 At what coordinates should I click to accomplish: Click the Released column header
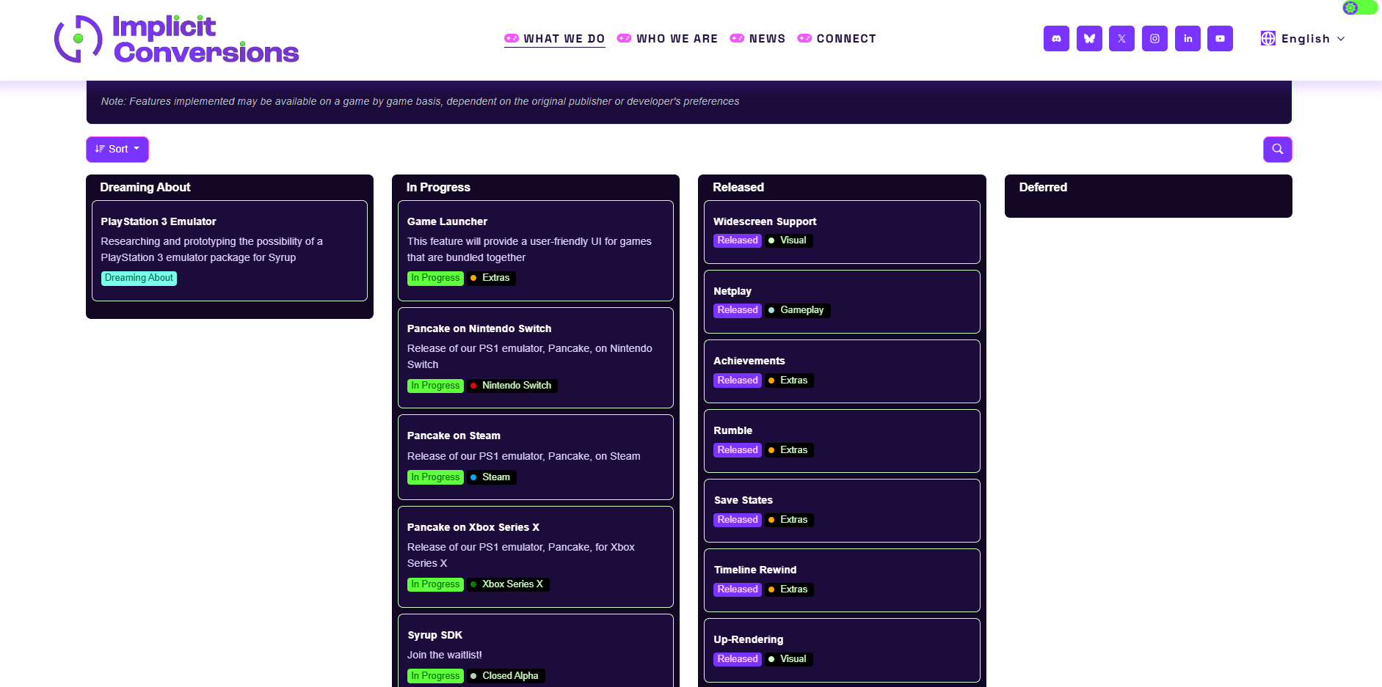pyautogui.click(x=738, y=188)
